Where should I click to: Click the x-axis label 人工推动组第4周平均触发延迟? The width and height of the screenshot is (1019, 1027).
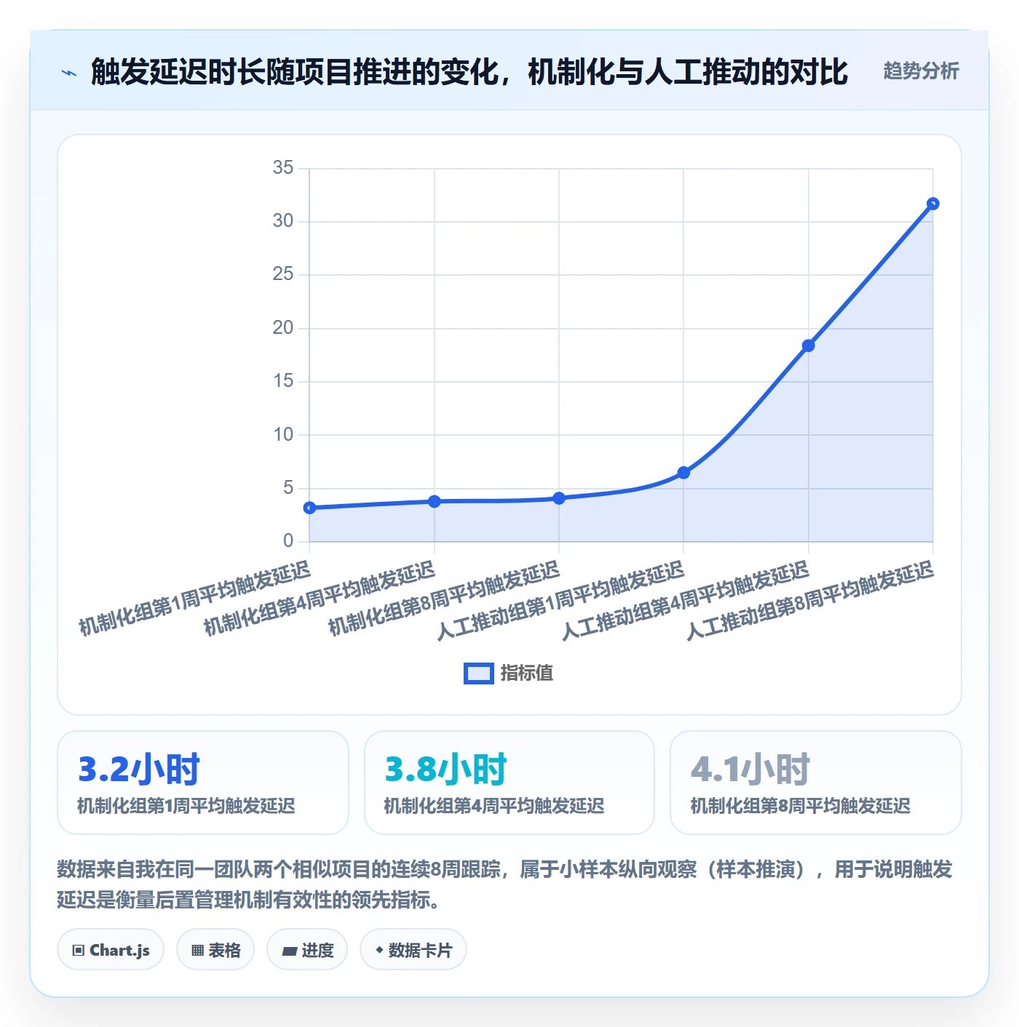(x=686, y=601)
